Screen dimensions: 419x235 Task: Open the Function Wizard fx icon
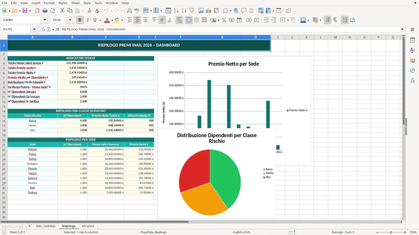tap(43, 29)
